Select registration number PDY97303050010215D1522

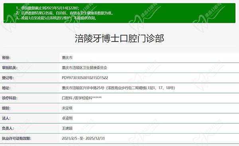pos(85,78)
